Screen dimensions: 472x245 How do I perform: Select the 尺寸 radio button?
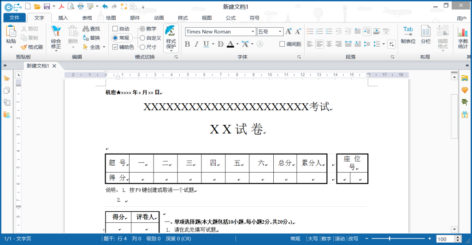point(142,47)
